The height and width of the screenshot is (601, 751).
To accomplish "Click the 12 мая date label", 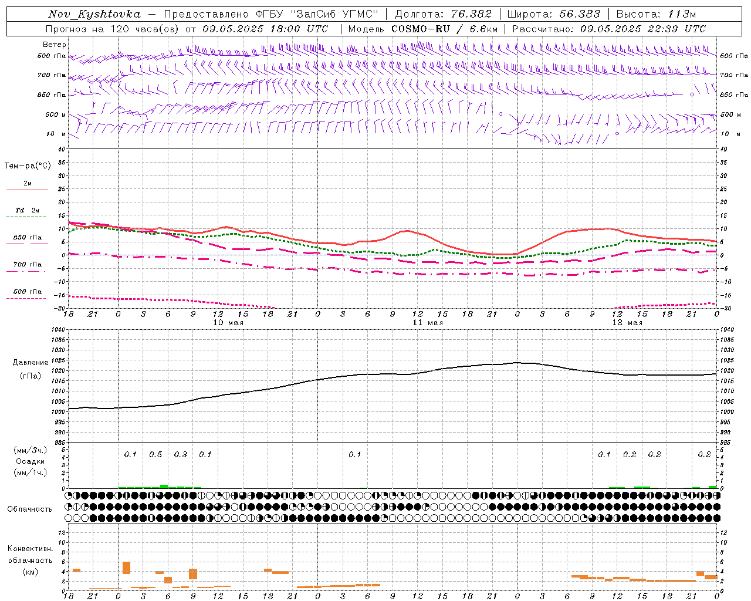I will [627, 323].
